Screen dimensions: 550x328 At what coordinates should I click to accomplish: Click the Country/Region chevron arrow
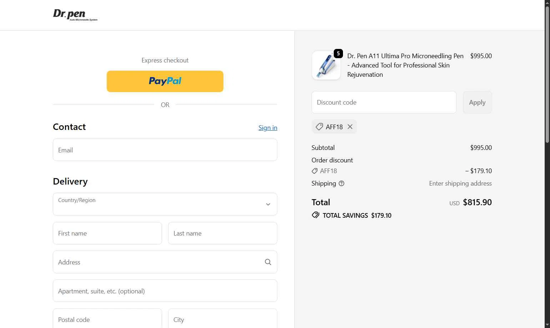pyautogui.click(x=268, y=205)
